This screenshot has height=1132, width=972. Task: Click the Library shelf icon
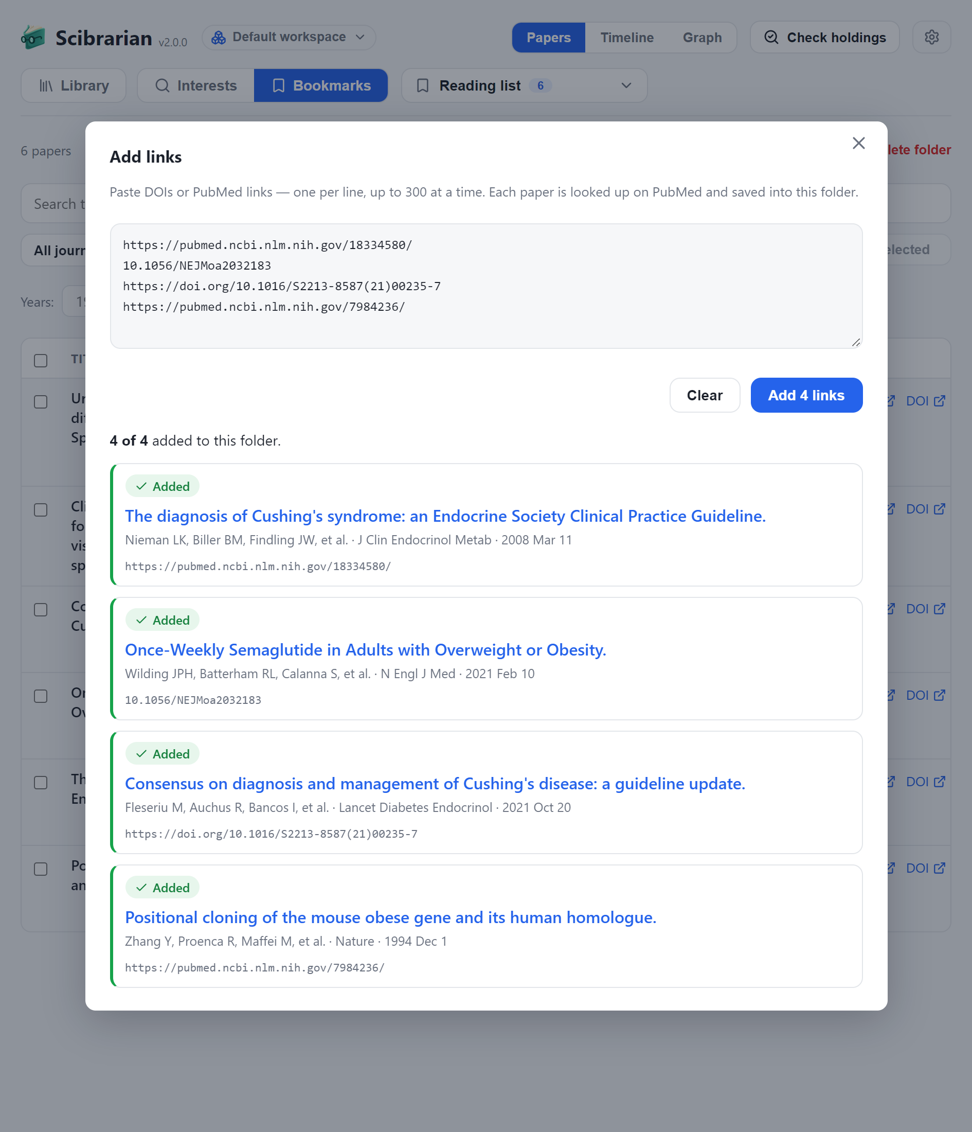tap(46, 86)
